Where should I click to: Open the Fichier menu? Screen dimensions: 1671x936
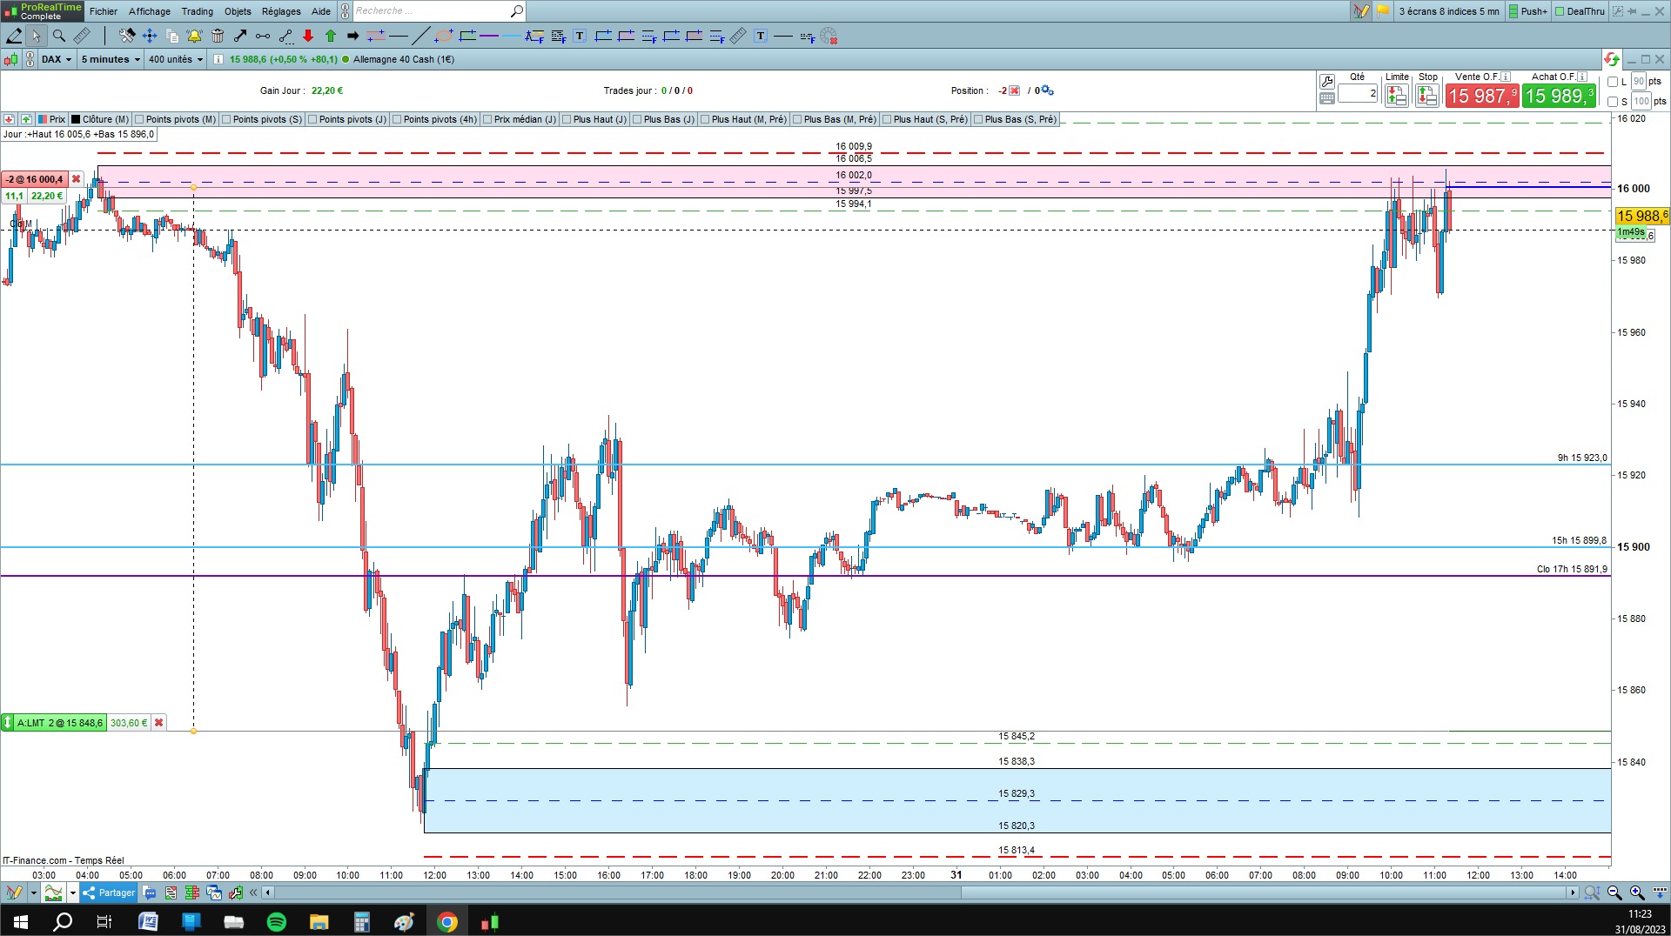[104, 11]
